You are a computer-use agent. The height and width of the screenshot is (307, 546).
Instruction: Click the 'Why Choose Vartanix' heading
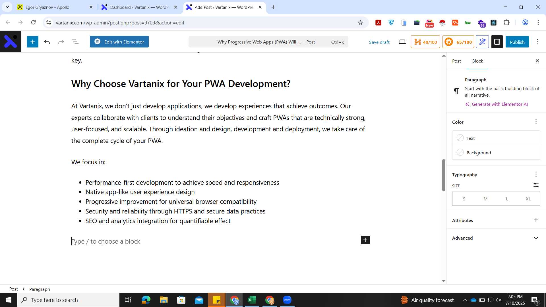click(x=181, y=84)
